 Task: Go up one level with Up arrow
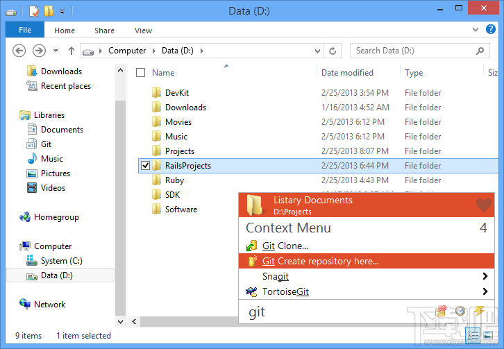72,51
